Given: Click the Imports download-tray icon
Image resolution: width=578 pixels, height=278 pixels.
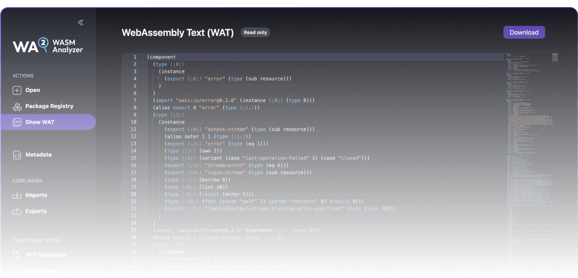Looking at the screenshot, I should (x=17, y=195).
